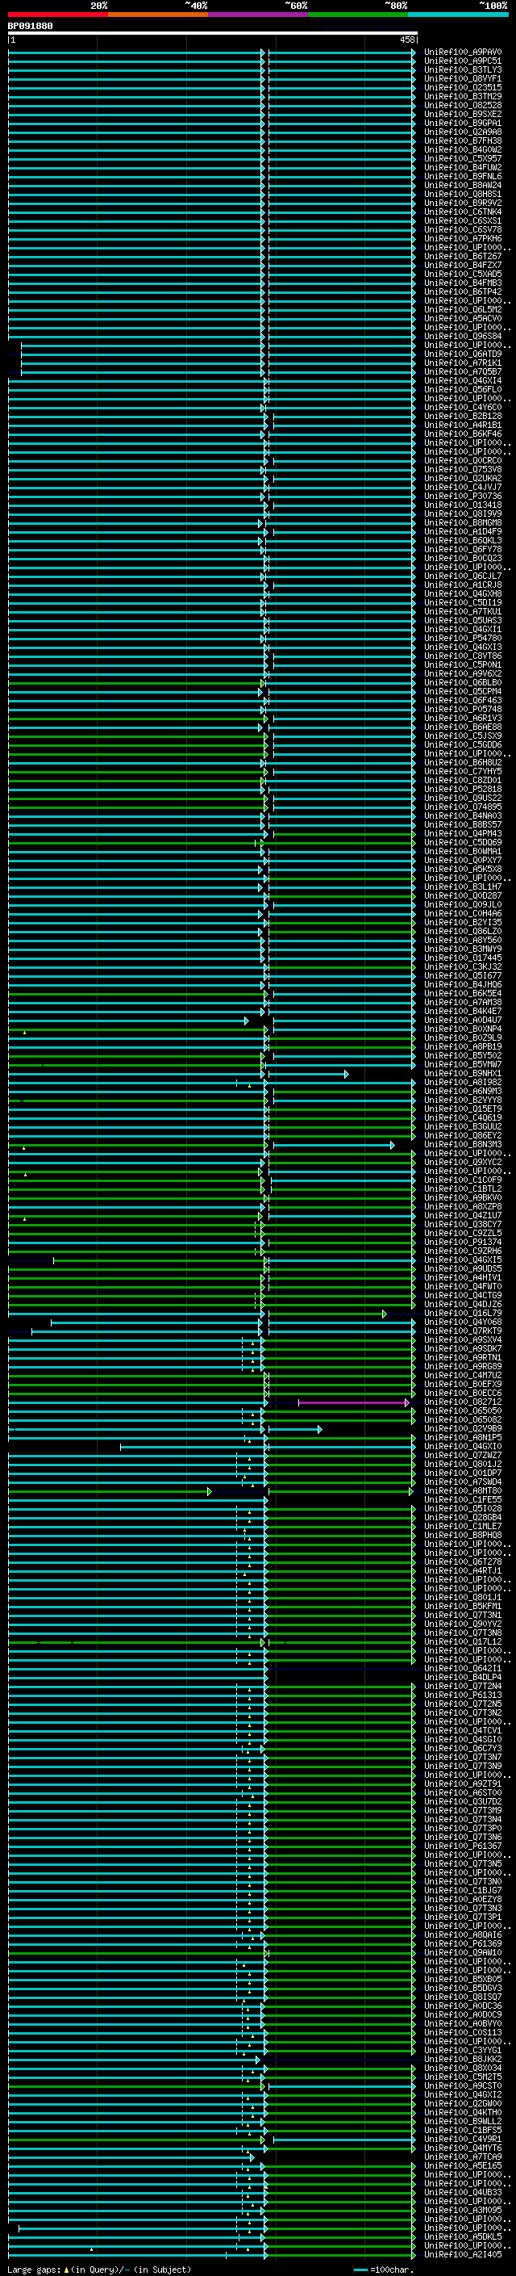Select the UniRef100_B0ECC6 label
The image size is (516, 2276).
[x=463, y=1394]
